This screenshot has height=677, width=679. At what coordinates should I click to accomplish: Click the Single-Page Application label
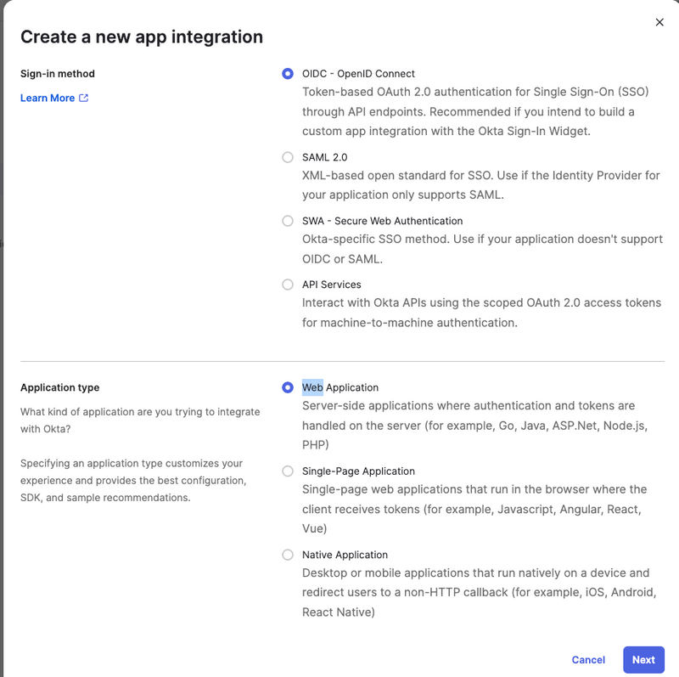[x=358, y=471]
